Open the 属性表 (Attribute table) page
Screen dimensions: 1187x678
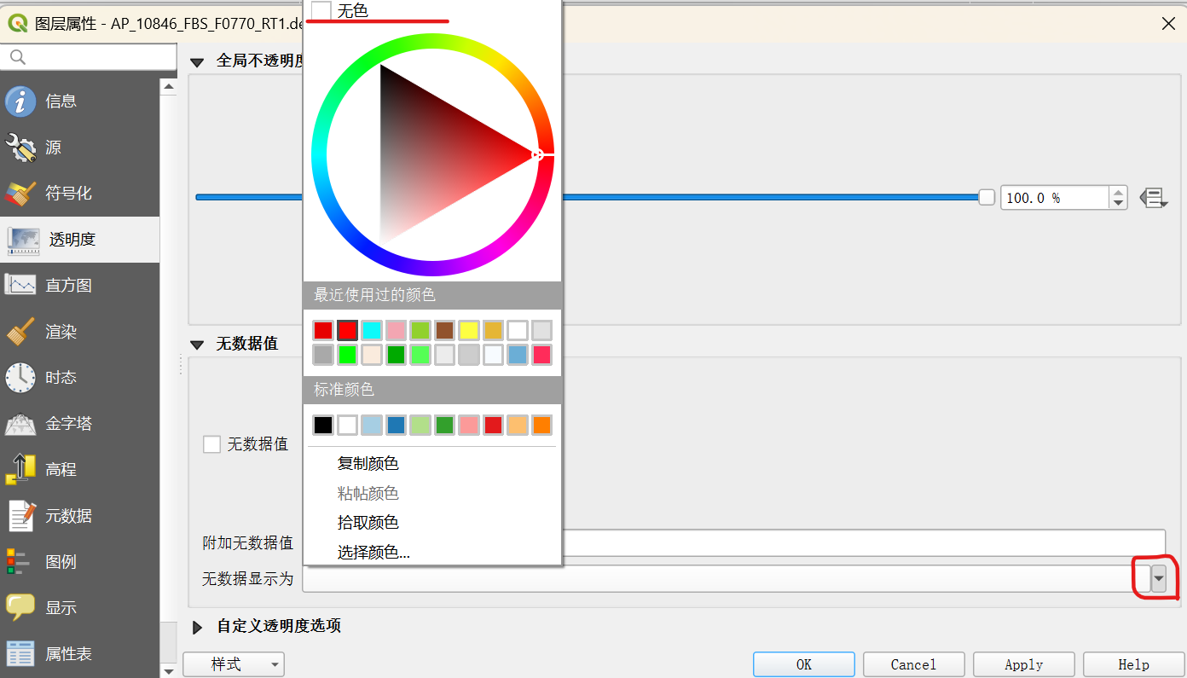pyautogui.click(x=79, y=654)
